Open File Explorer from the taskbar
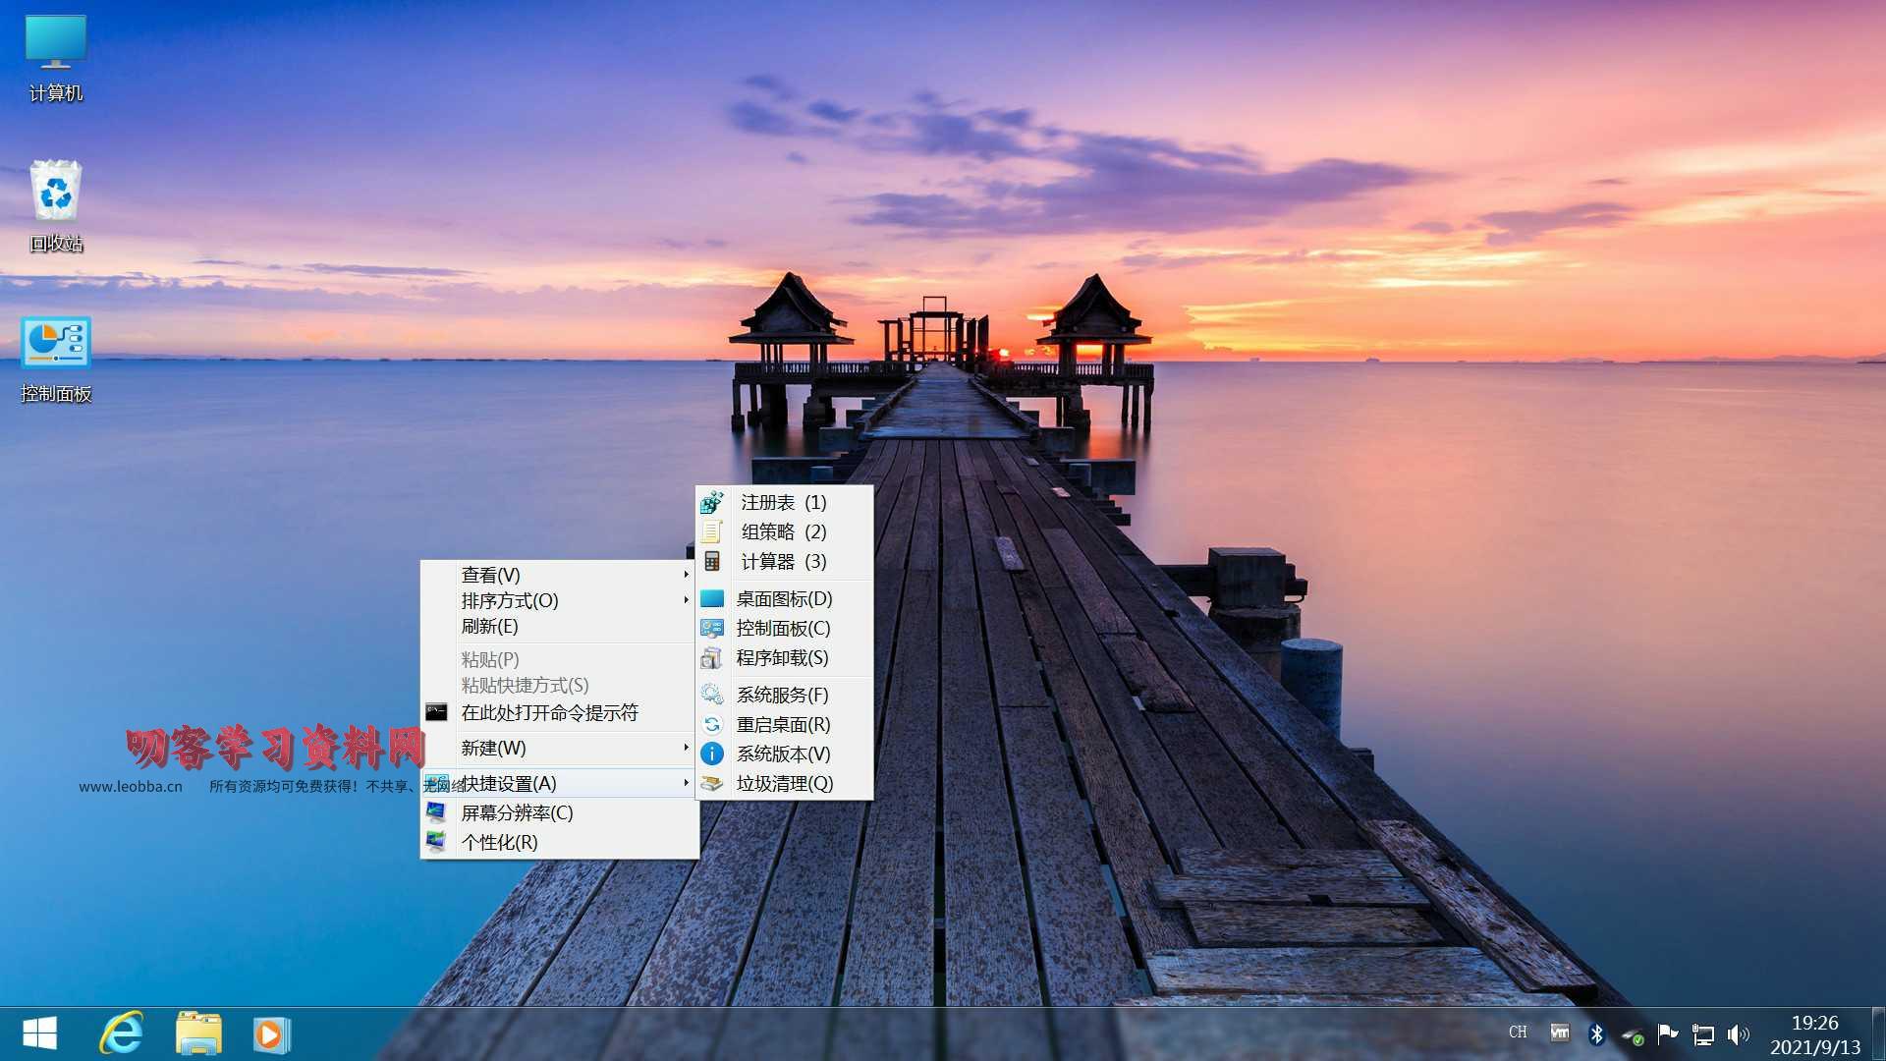The image size is (1886, 1061). point(198,1033)
